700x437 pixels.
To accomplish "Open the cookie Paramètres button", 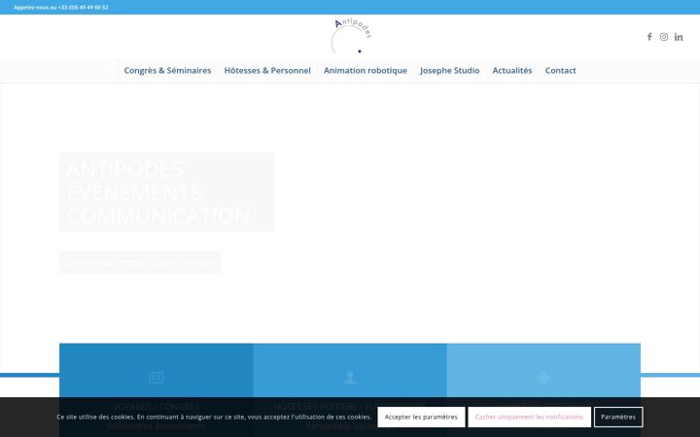I will (x=618, y=417).
